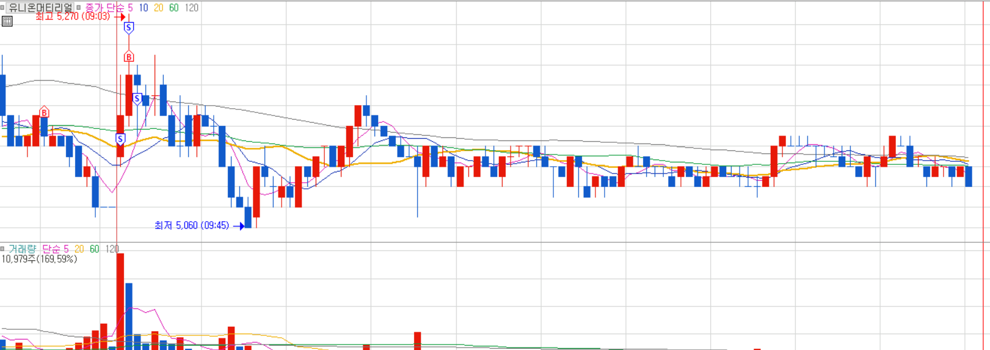The width and height of the screenshot is (990, 350).
Task: Select the volume panel's 20 average label
Action: (79, 249)
